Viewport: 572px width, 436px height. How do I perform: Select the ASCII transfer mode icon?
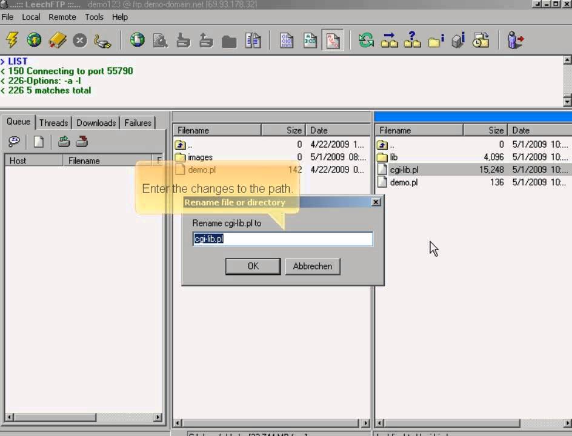point(310,41)
